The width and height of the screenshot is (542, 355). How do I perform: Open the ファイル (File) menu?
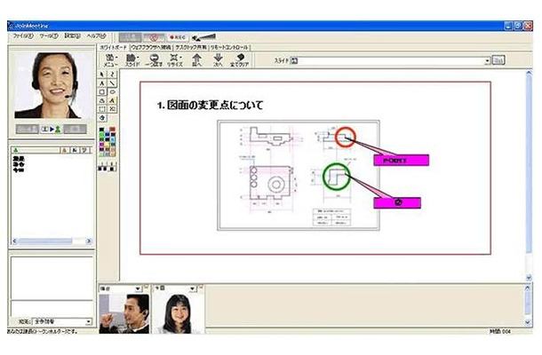(x=21, y=36)
